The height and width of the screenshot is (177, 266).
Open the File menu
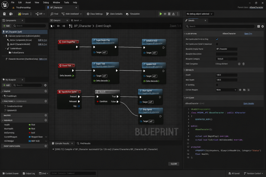click(x=13, y=3)
